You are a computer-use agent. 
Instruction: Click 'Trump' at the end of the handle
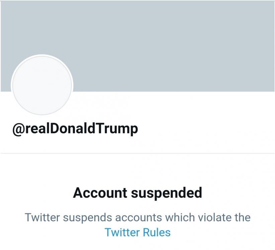[x=117, y=129]
